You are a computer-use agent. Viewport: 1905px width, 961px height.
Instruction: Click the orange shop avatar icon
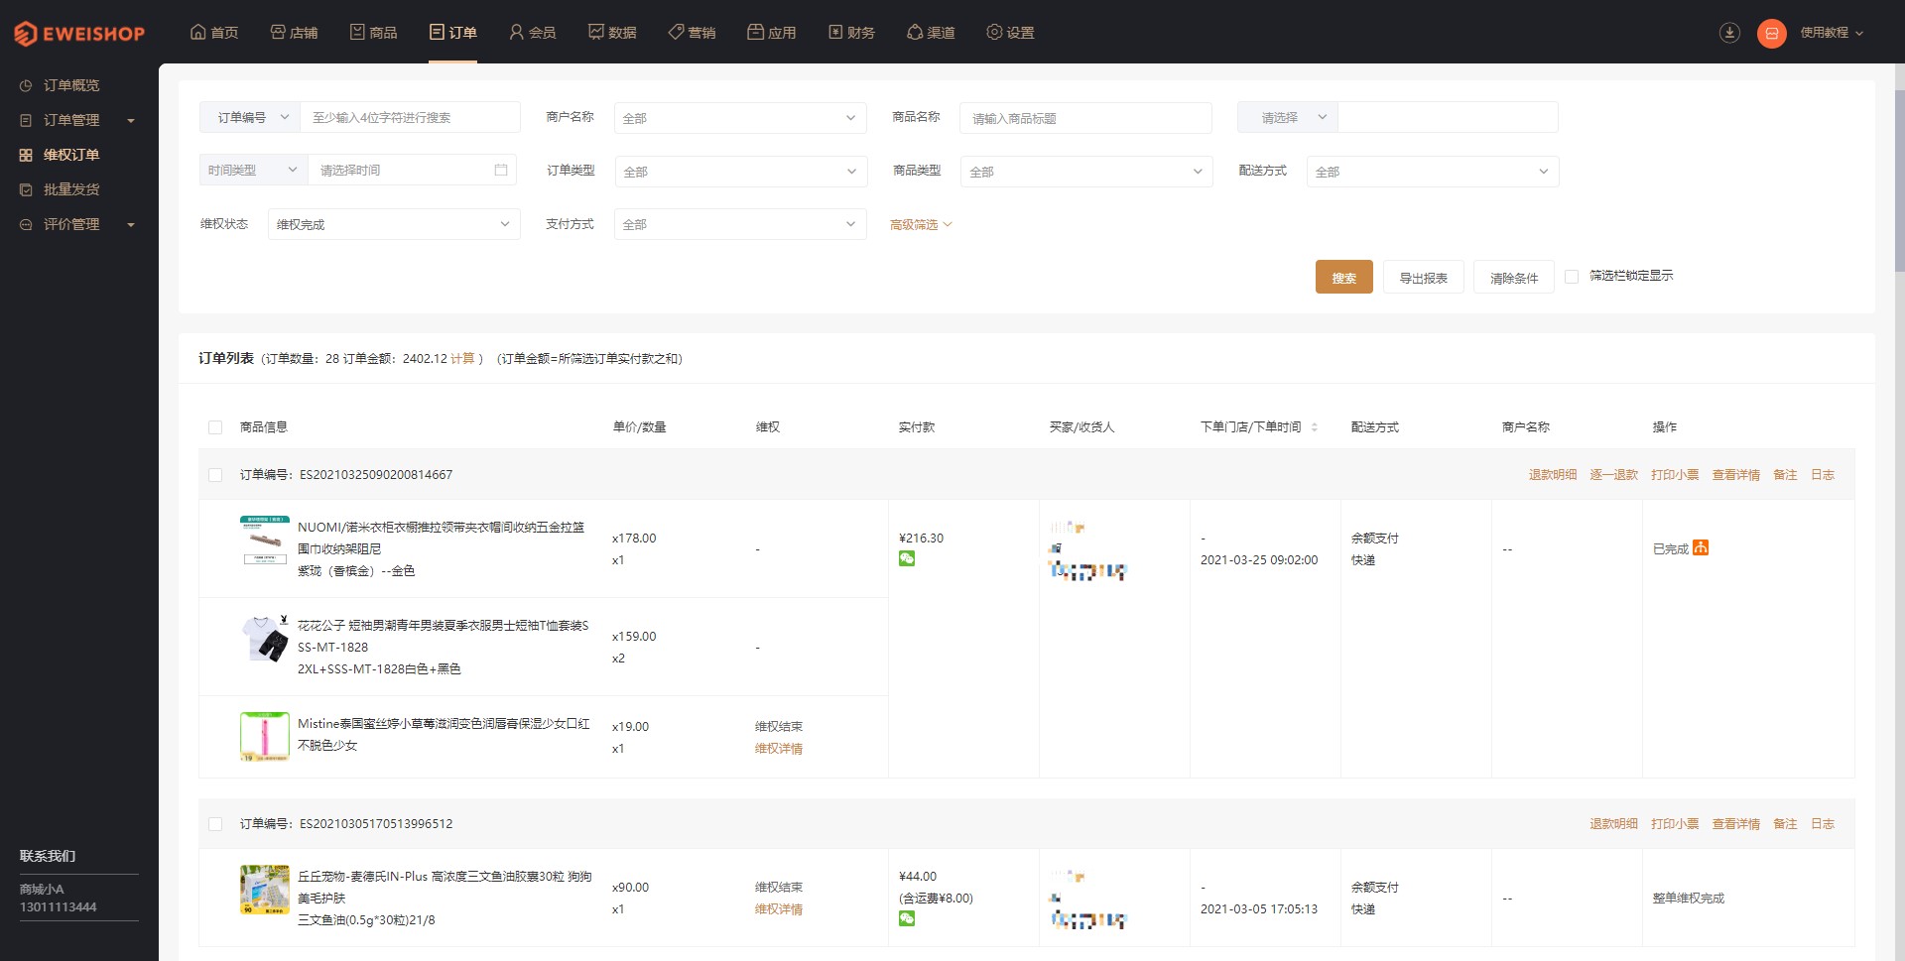pos(1771,33)
